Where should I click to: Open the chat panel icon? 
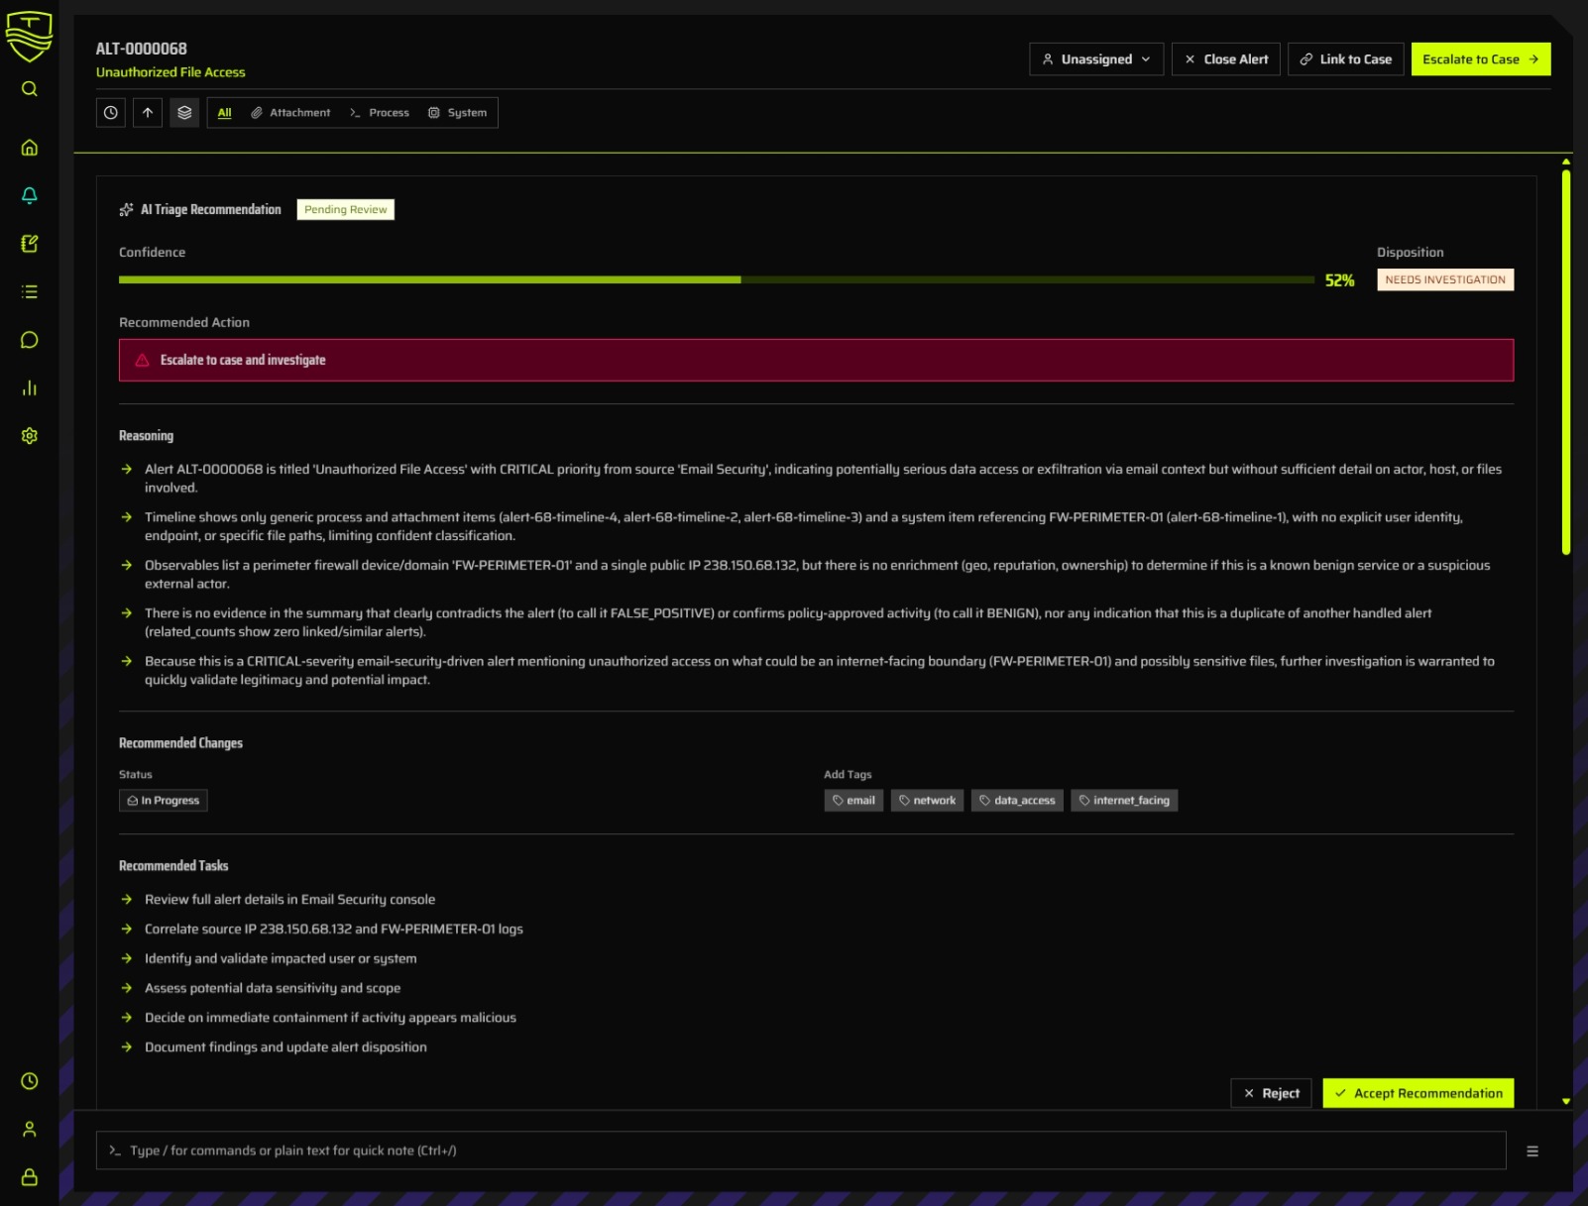pos(29,340)
